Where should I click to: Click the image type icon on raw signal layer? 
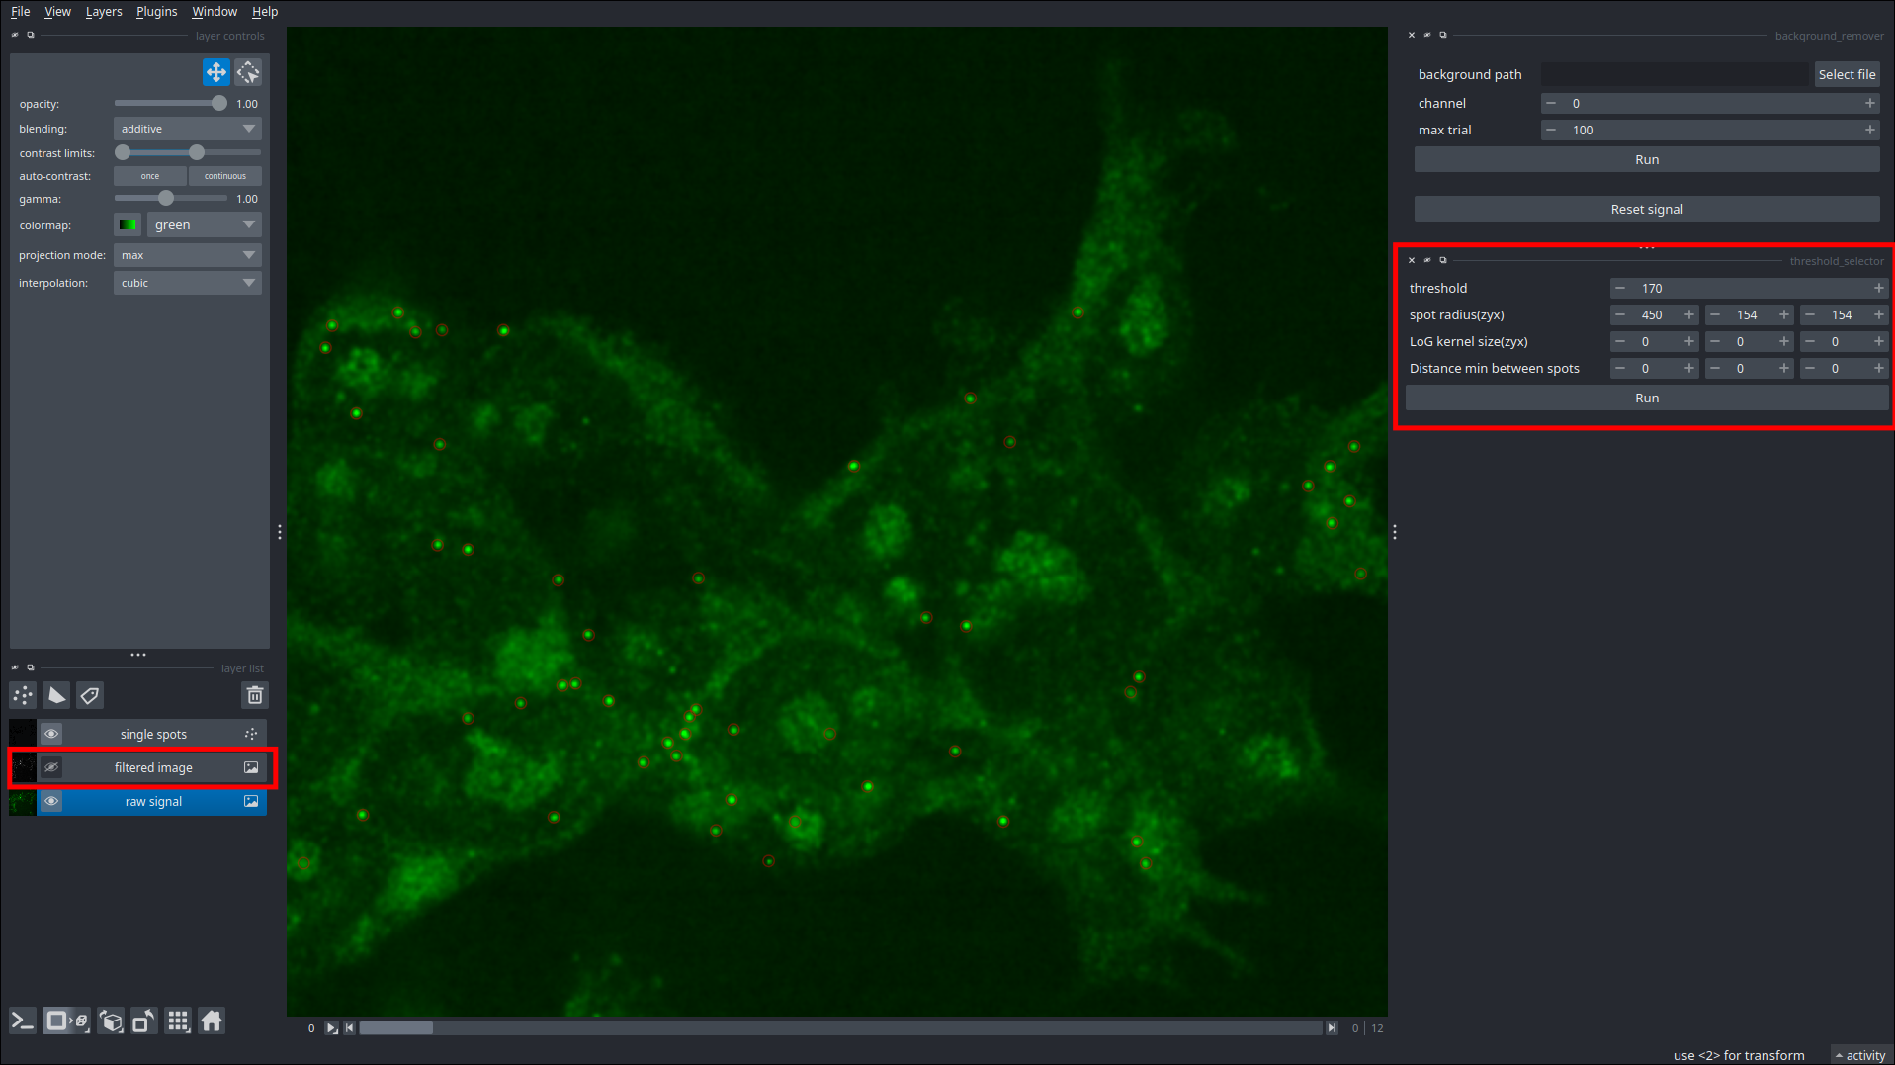251,801
